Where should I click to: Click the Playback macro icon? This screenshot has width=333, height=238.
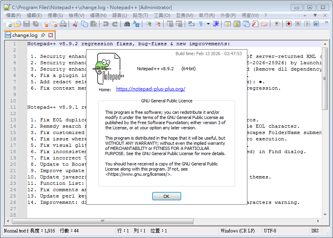307,24
